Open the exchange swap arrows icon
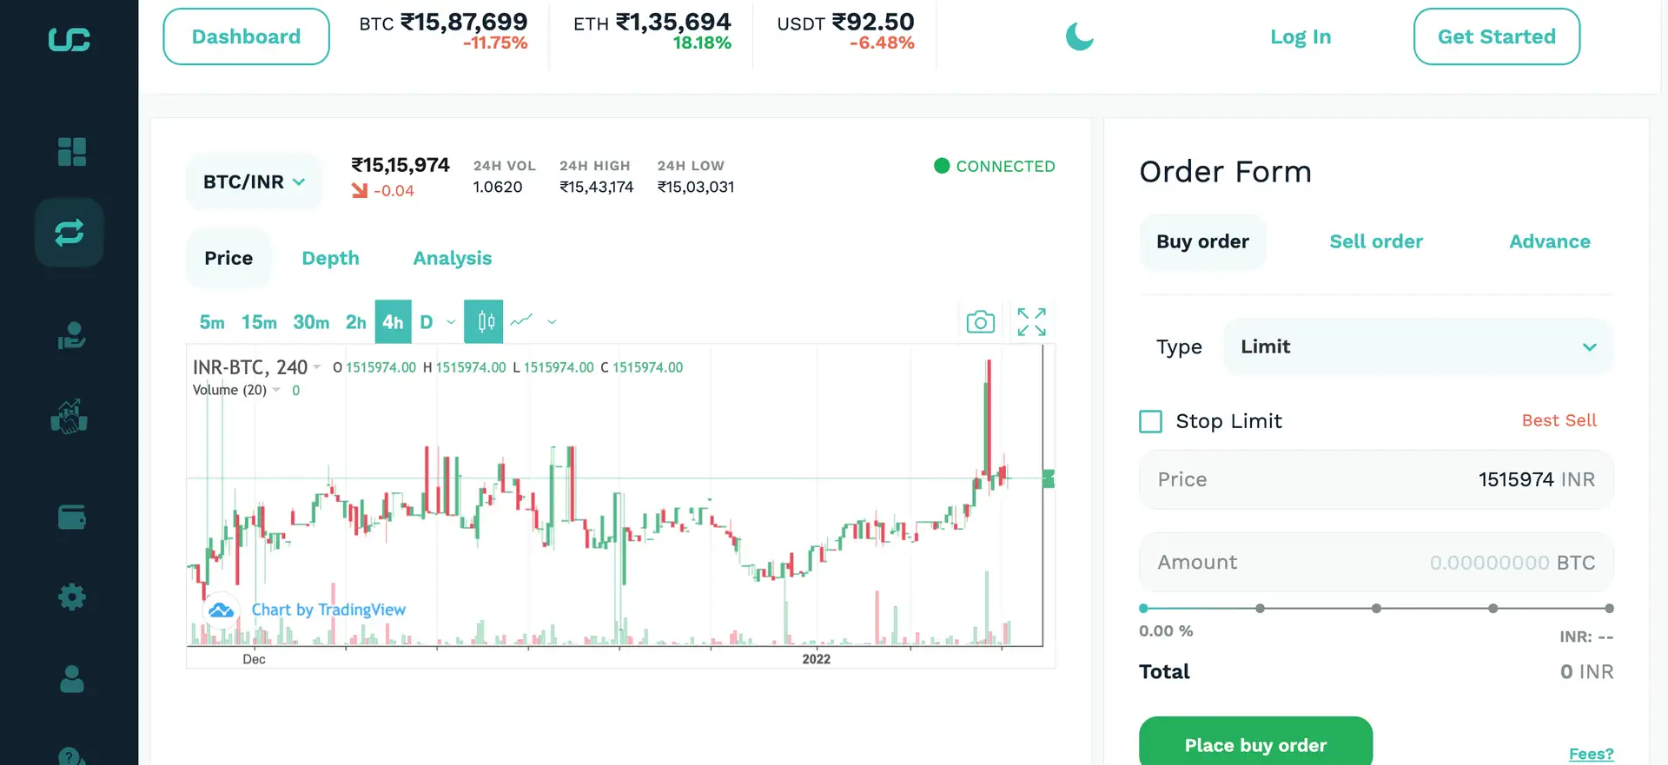Screen dimensions: 1668x765 [69, 233]
